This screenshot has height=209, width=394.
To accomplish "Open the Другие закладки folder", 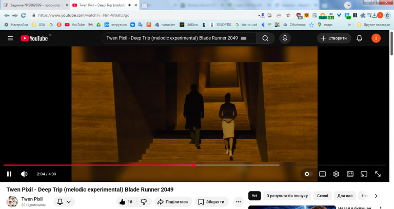I will point(373,25).
